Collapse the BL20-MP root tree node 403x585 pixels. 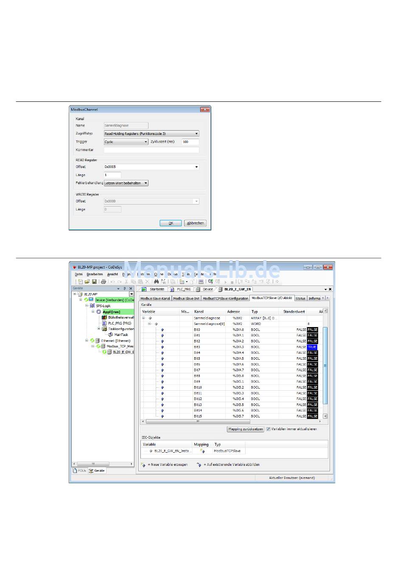click(75, 294)
